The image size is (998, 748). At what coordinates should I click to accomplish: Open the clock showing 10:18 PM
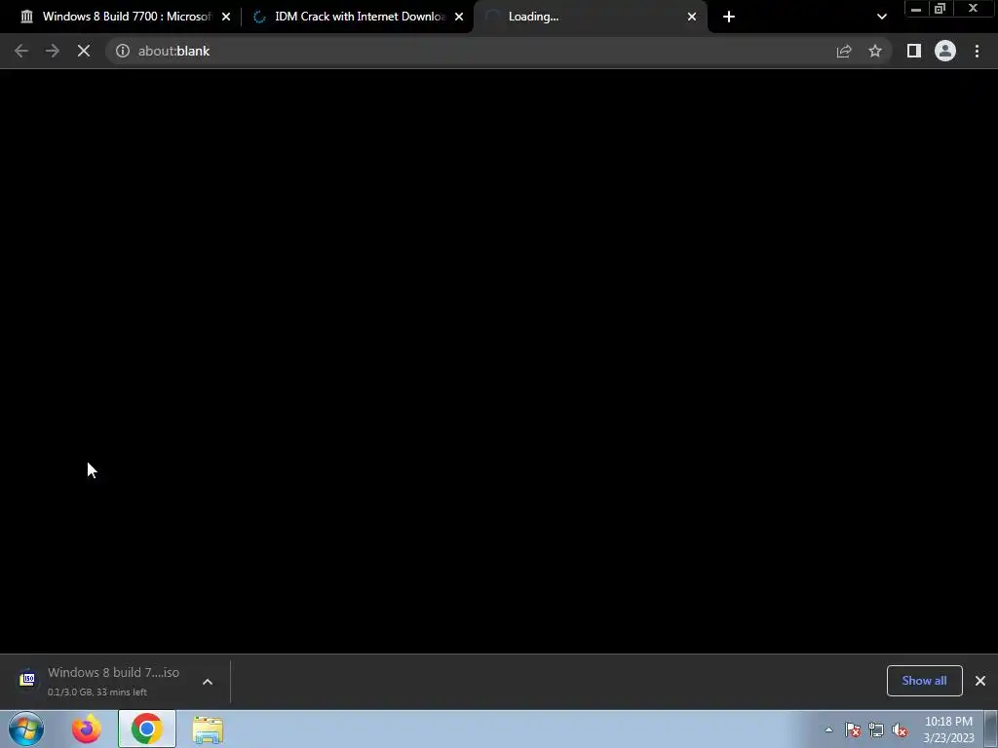coord(948,729)
